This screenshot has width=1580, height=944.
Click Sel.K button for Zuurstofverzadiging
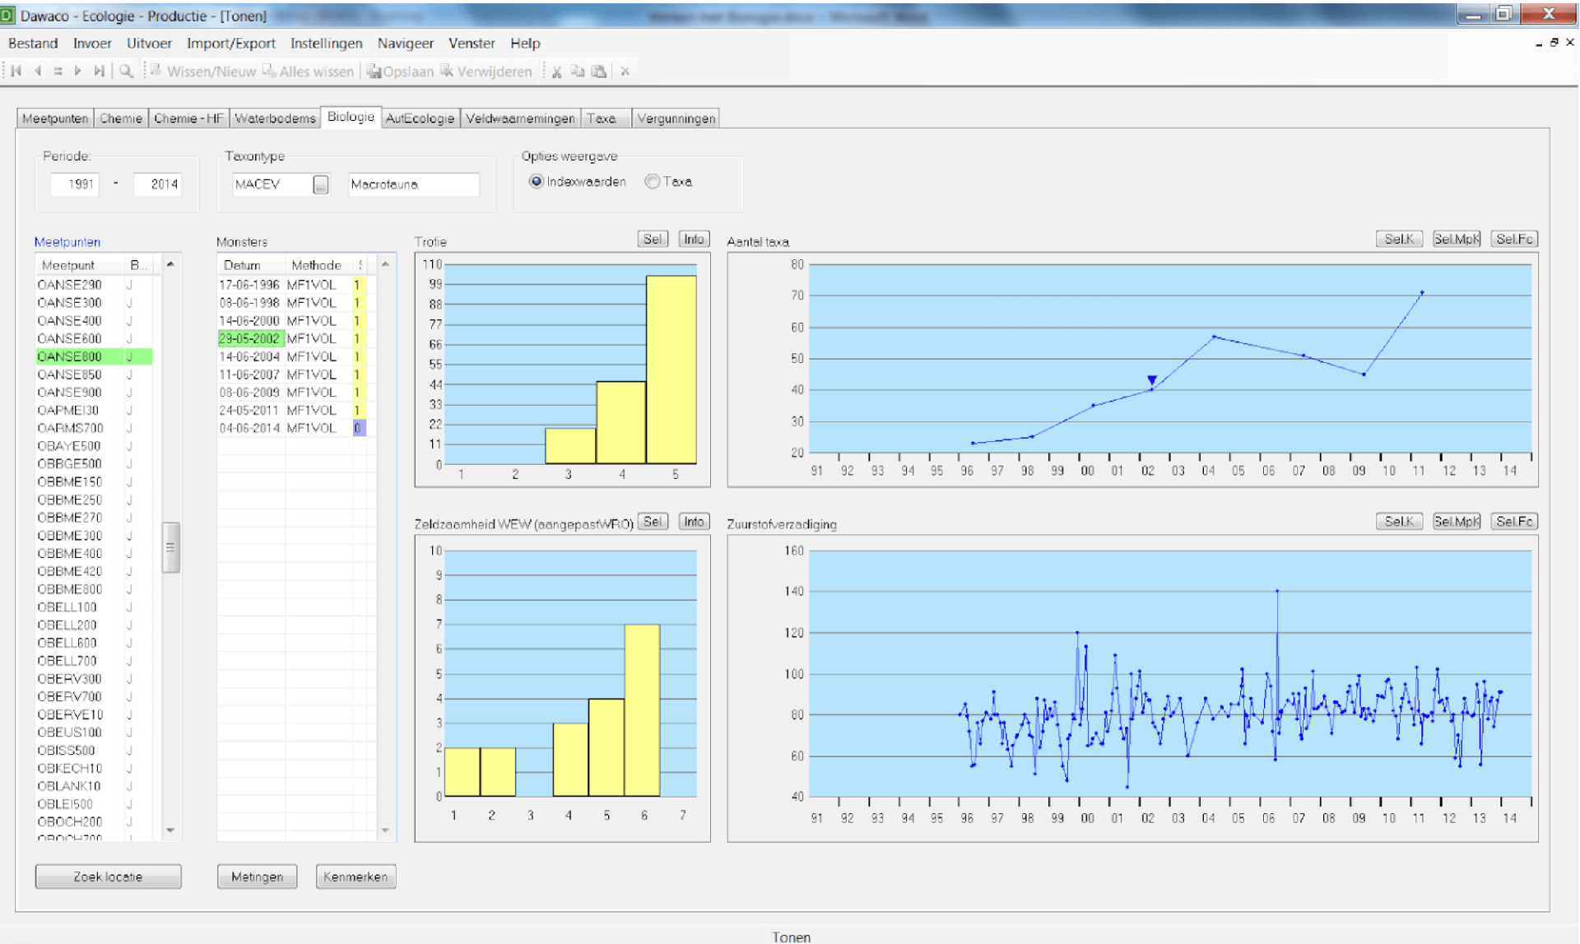[x=1399, y=522]
